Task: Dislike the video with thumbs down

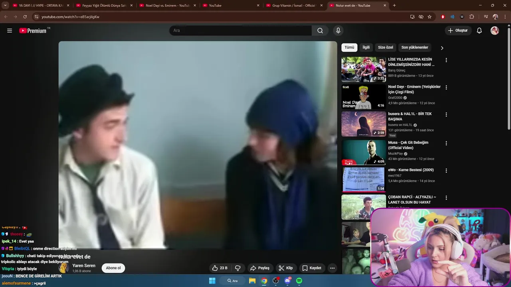Action: [x=238, y=268]
